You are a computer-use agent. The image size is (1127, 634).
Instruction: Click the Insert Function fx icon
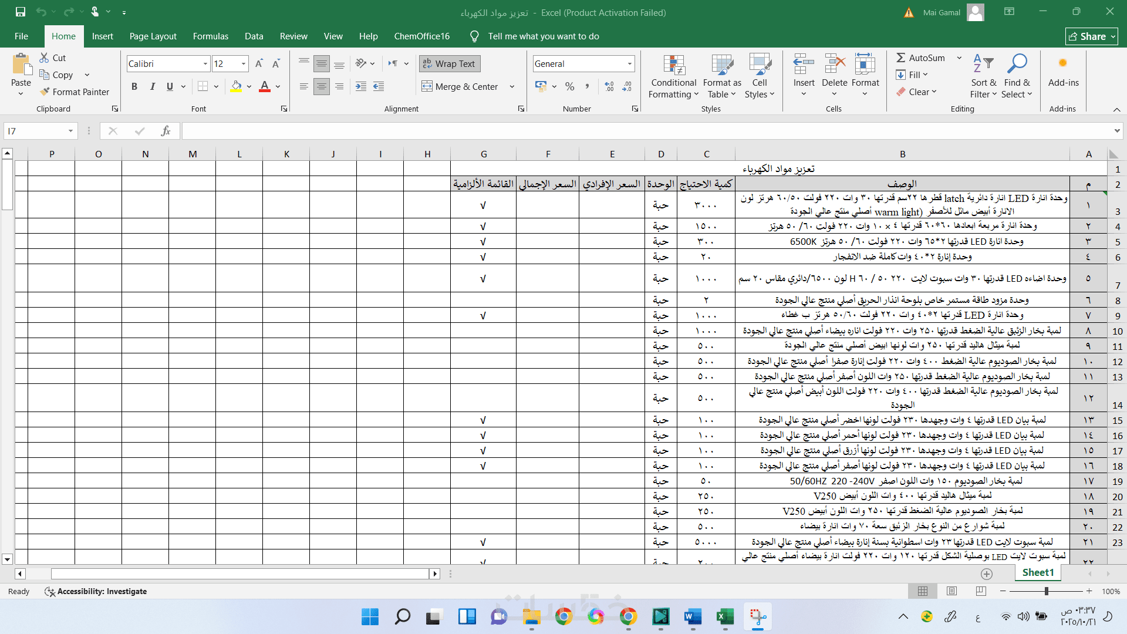coord(166,131)
